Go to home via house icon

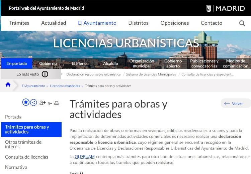point(8,84)
